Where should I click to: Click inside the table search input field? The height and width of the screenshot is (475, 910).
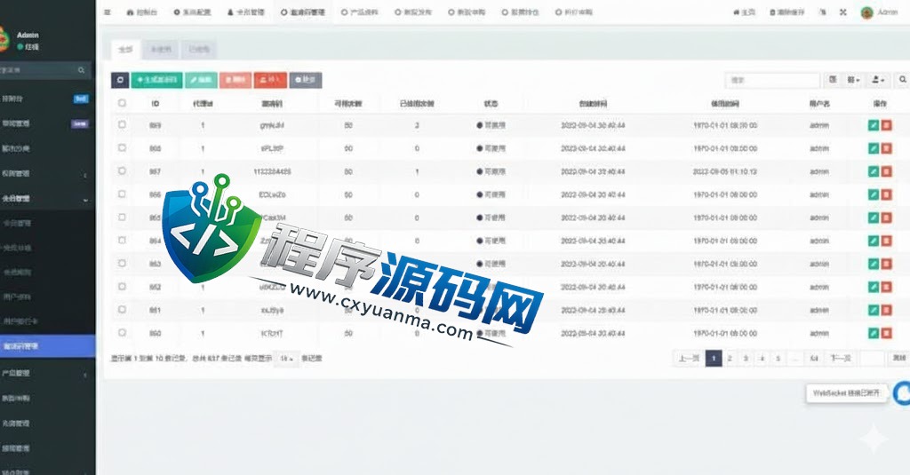point(772,80)
